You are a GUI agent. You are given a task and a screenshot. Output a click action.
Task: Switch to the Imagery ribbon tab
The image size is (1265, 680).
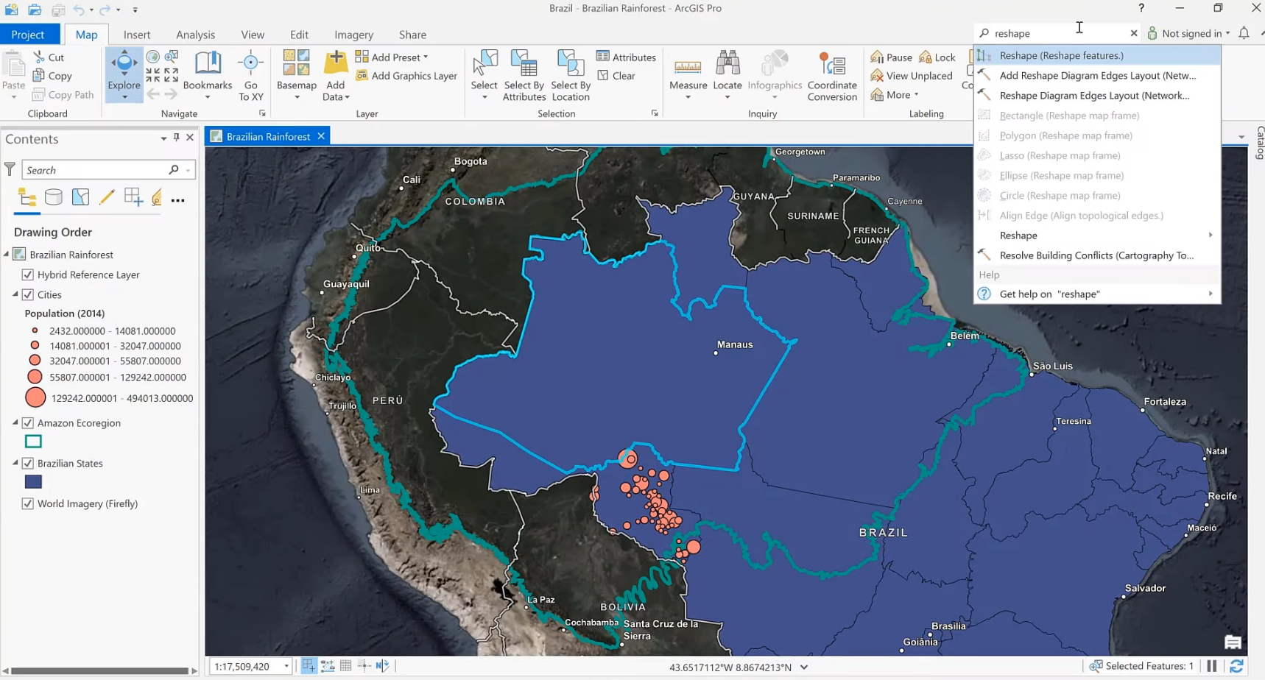[353, 35]
